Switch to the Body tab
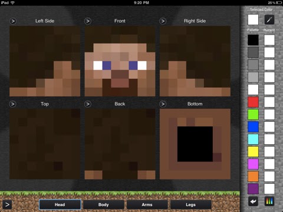 [x=104, y=204]
